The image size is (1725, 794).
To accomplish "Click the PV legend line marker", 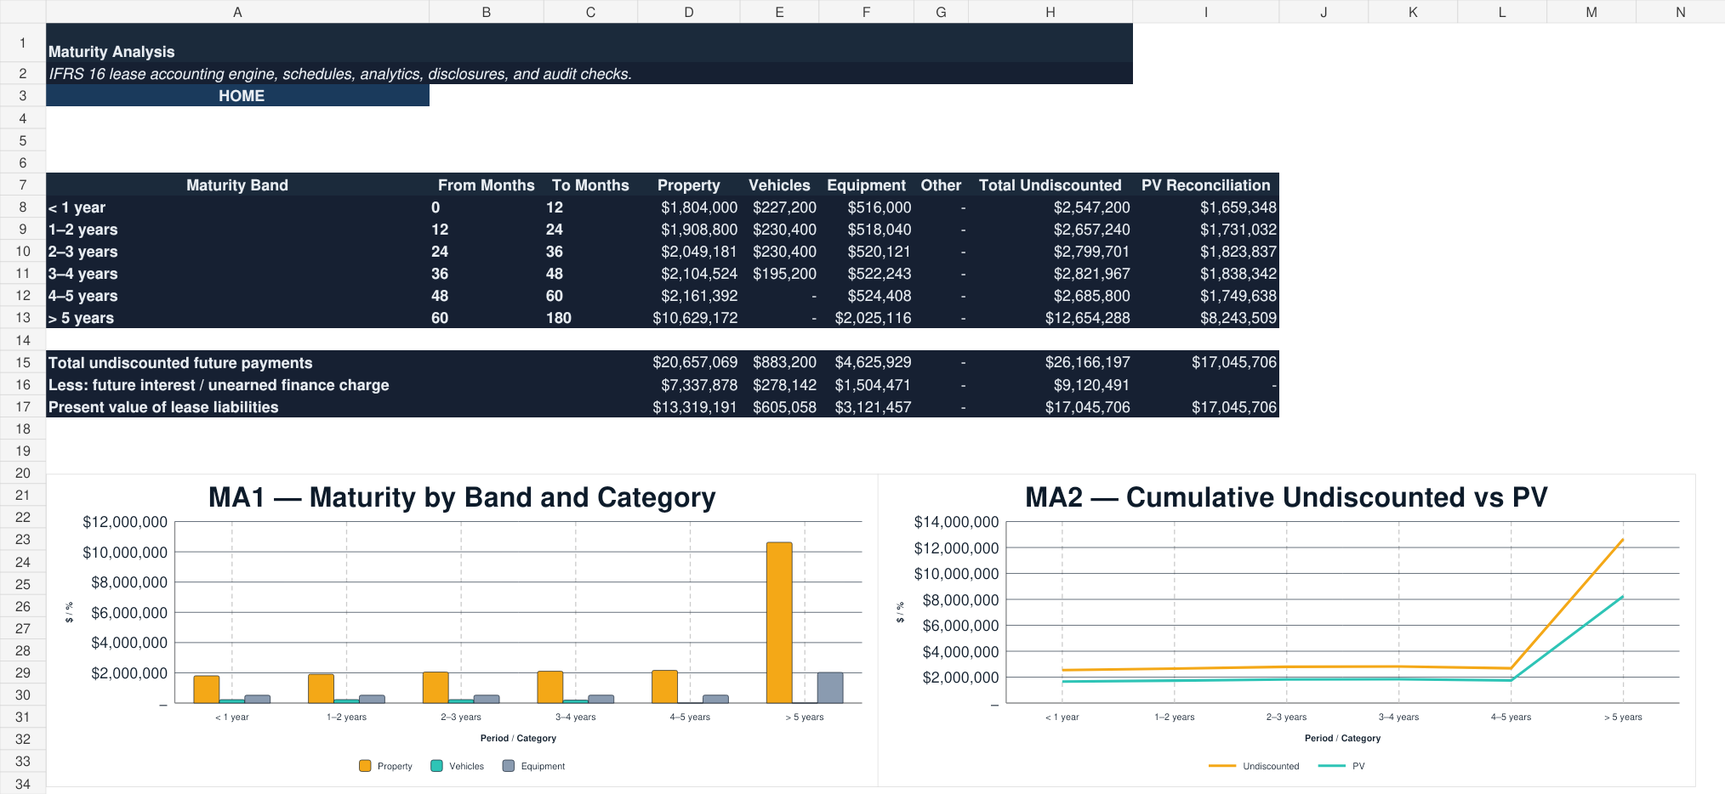I will point(1332,766).
